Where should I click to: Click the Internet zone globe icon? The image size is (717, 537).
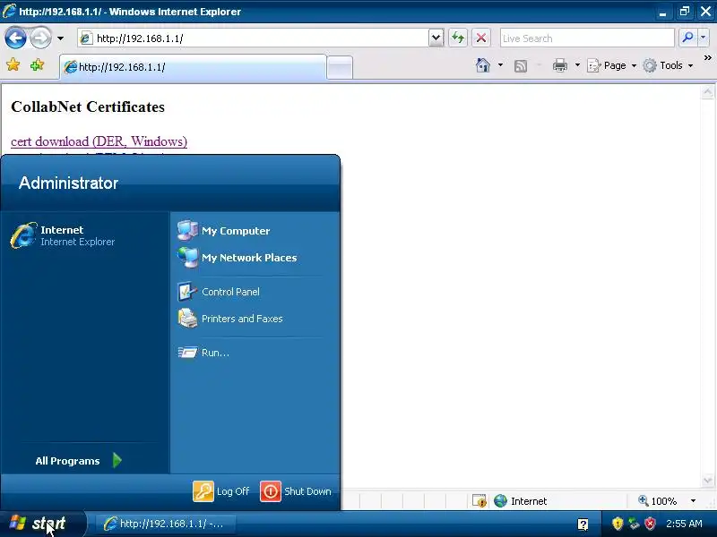coord(500,501)
